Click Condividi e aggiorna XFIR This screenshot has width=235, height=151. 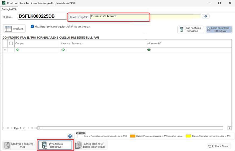click(x=19, y=145)
